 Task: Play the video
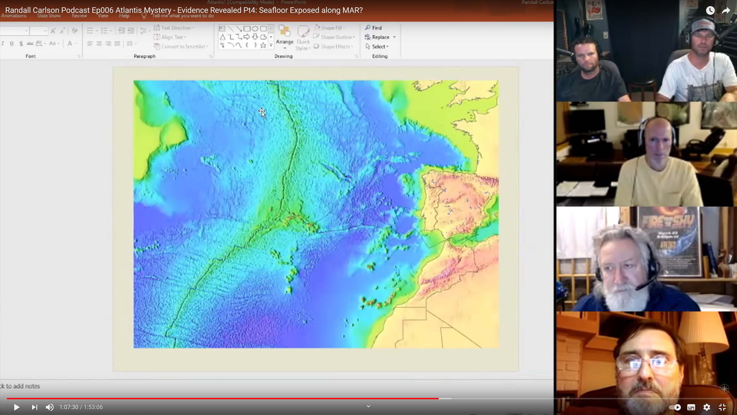pos(16,407)
